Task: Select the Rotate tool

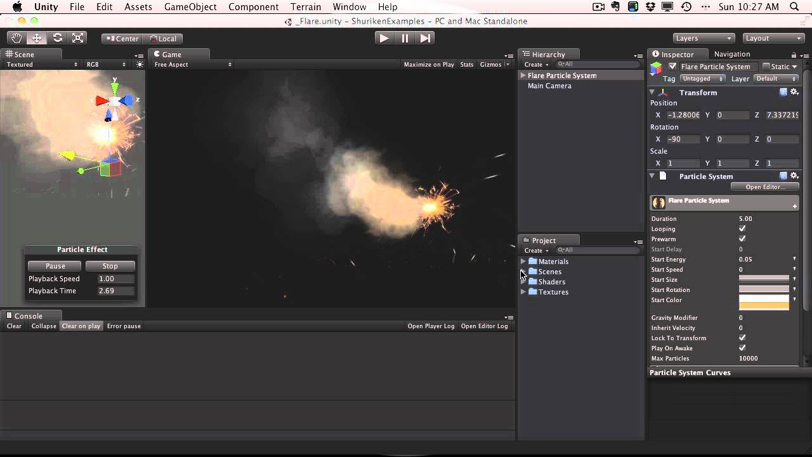Action: [57, 38]
